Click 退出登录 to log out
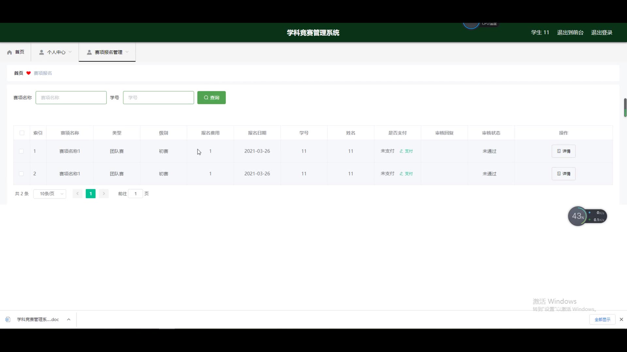The width and height of the screenshot is (627, 352). (602, 32)
